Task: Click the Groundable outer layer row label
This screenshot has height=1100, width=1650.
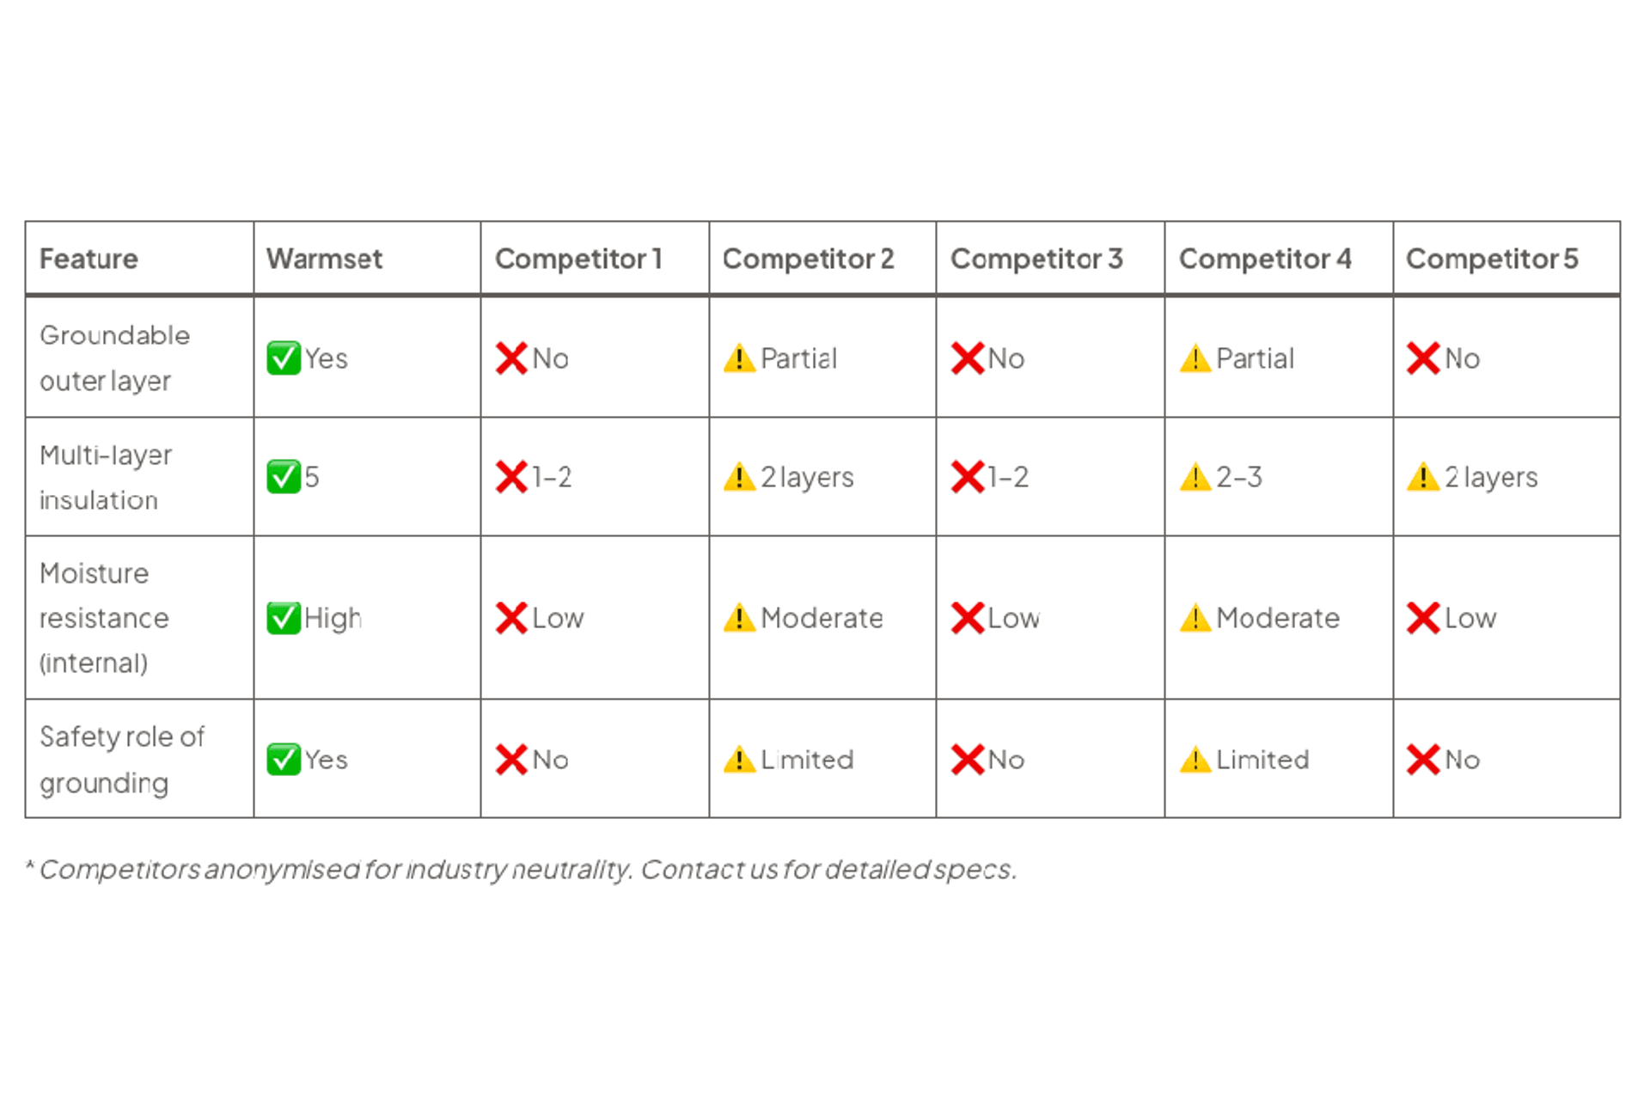Action: (114, 358)
